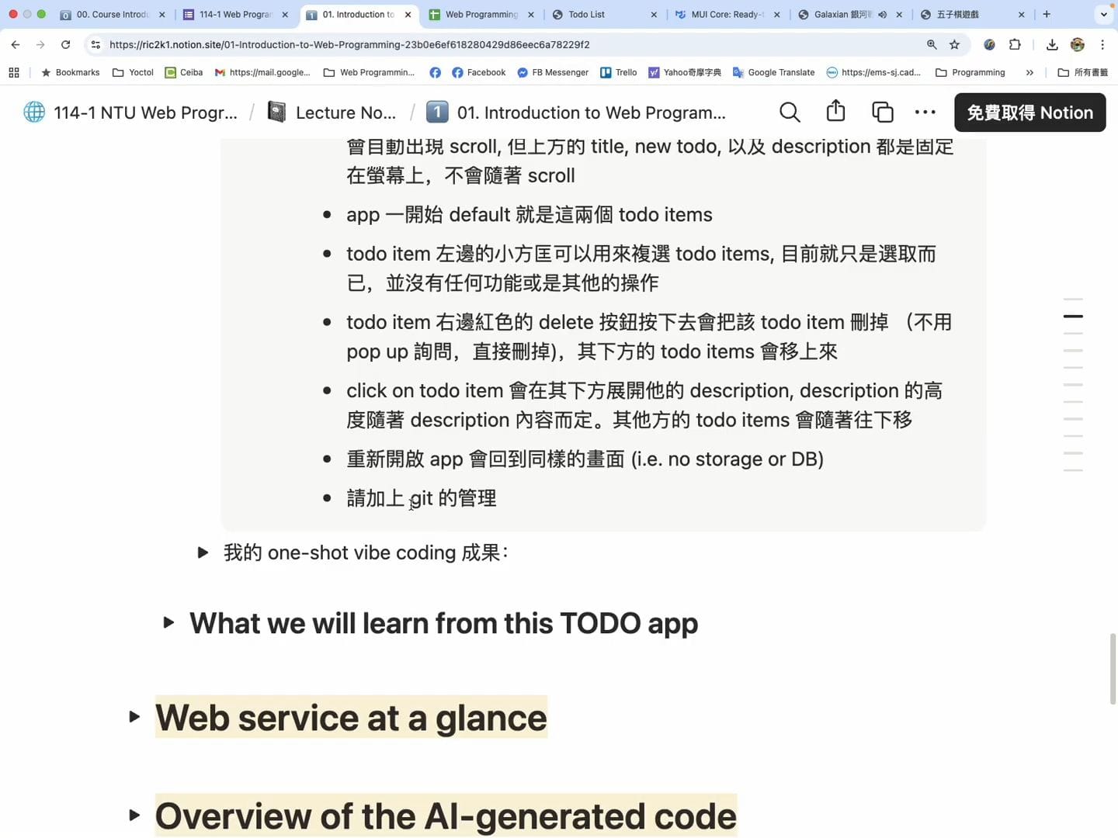
Task: Mute the Galaxian tab audio icon
Action: tap(883, 15)
